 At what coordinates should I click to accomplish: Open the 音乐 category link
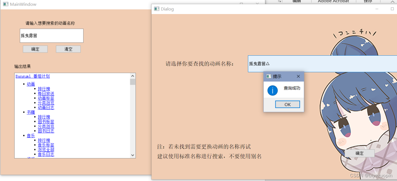[31, 136]
